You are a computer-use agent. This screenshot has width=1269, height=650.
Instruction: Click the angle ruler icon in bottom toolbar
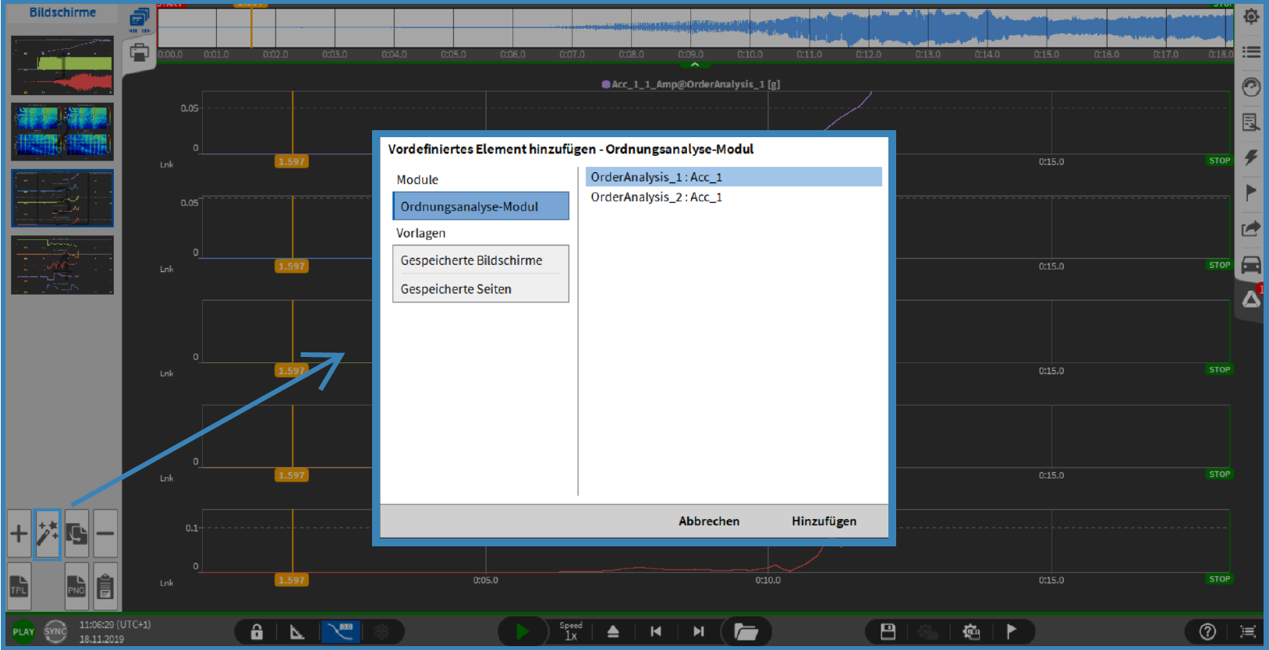pos(297,631)
